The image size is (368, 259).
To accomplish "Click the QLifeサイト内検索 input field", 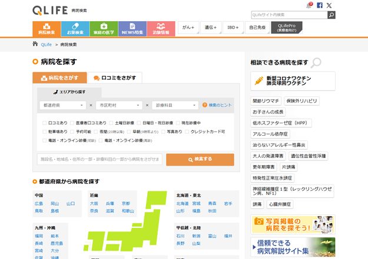I will point(289,15).
